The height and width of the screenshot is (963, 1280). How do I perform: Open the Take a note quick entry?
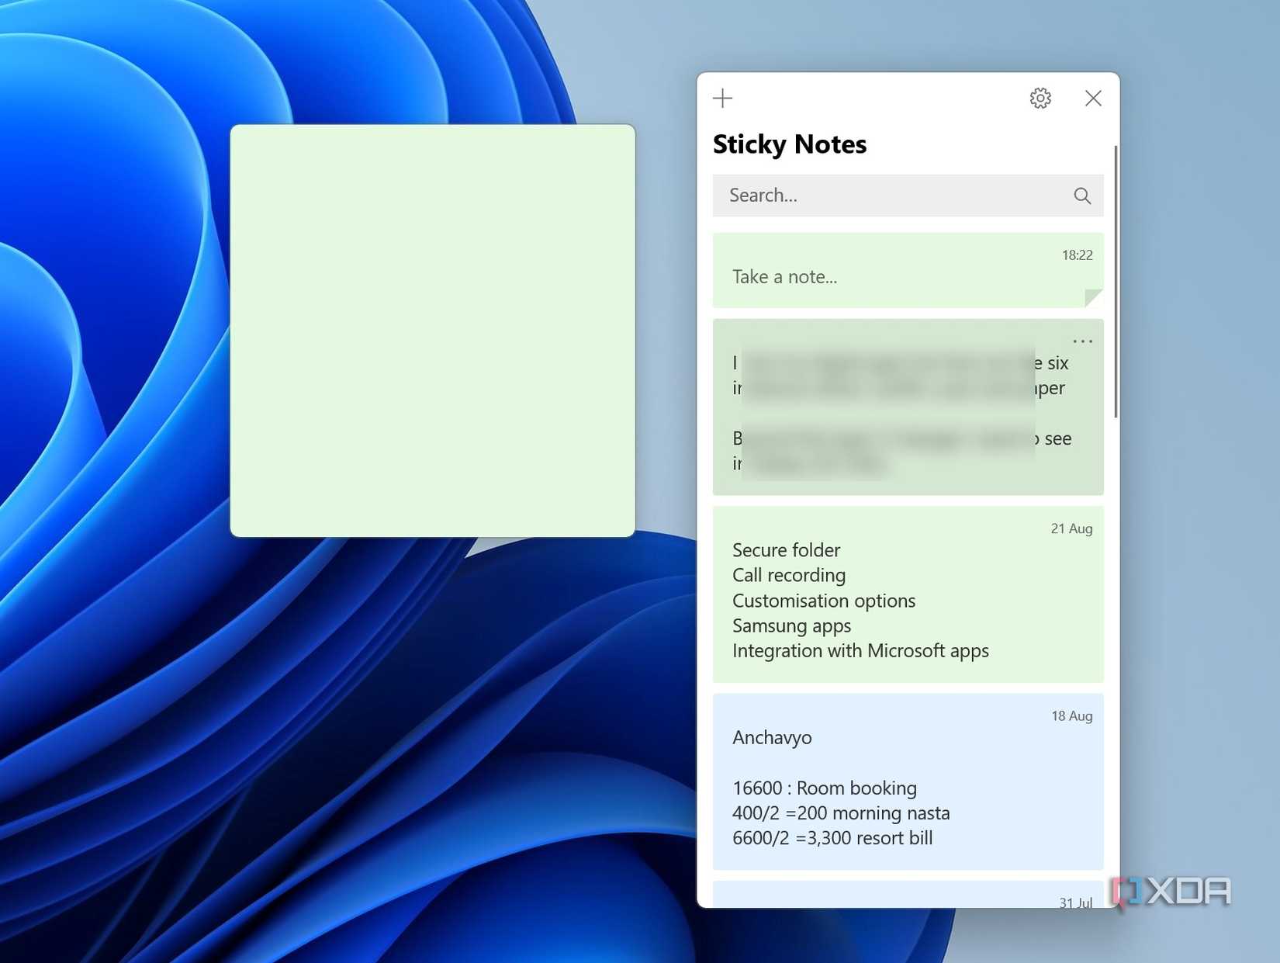pyautogui.click(x=784, y=276)
